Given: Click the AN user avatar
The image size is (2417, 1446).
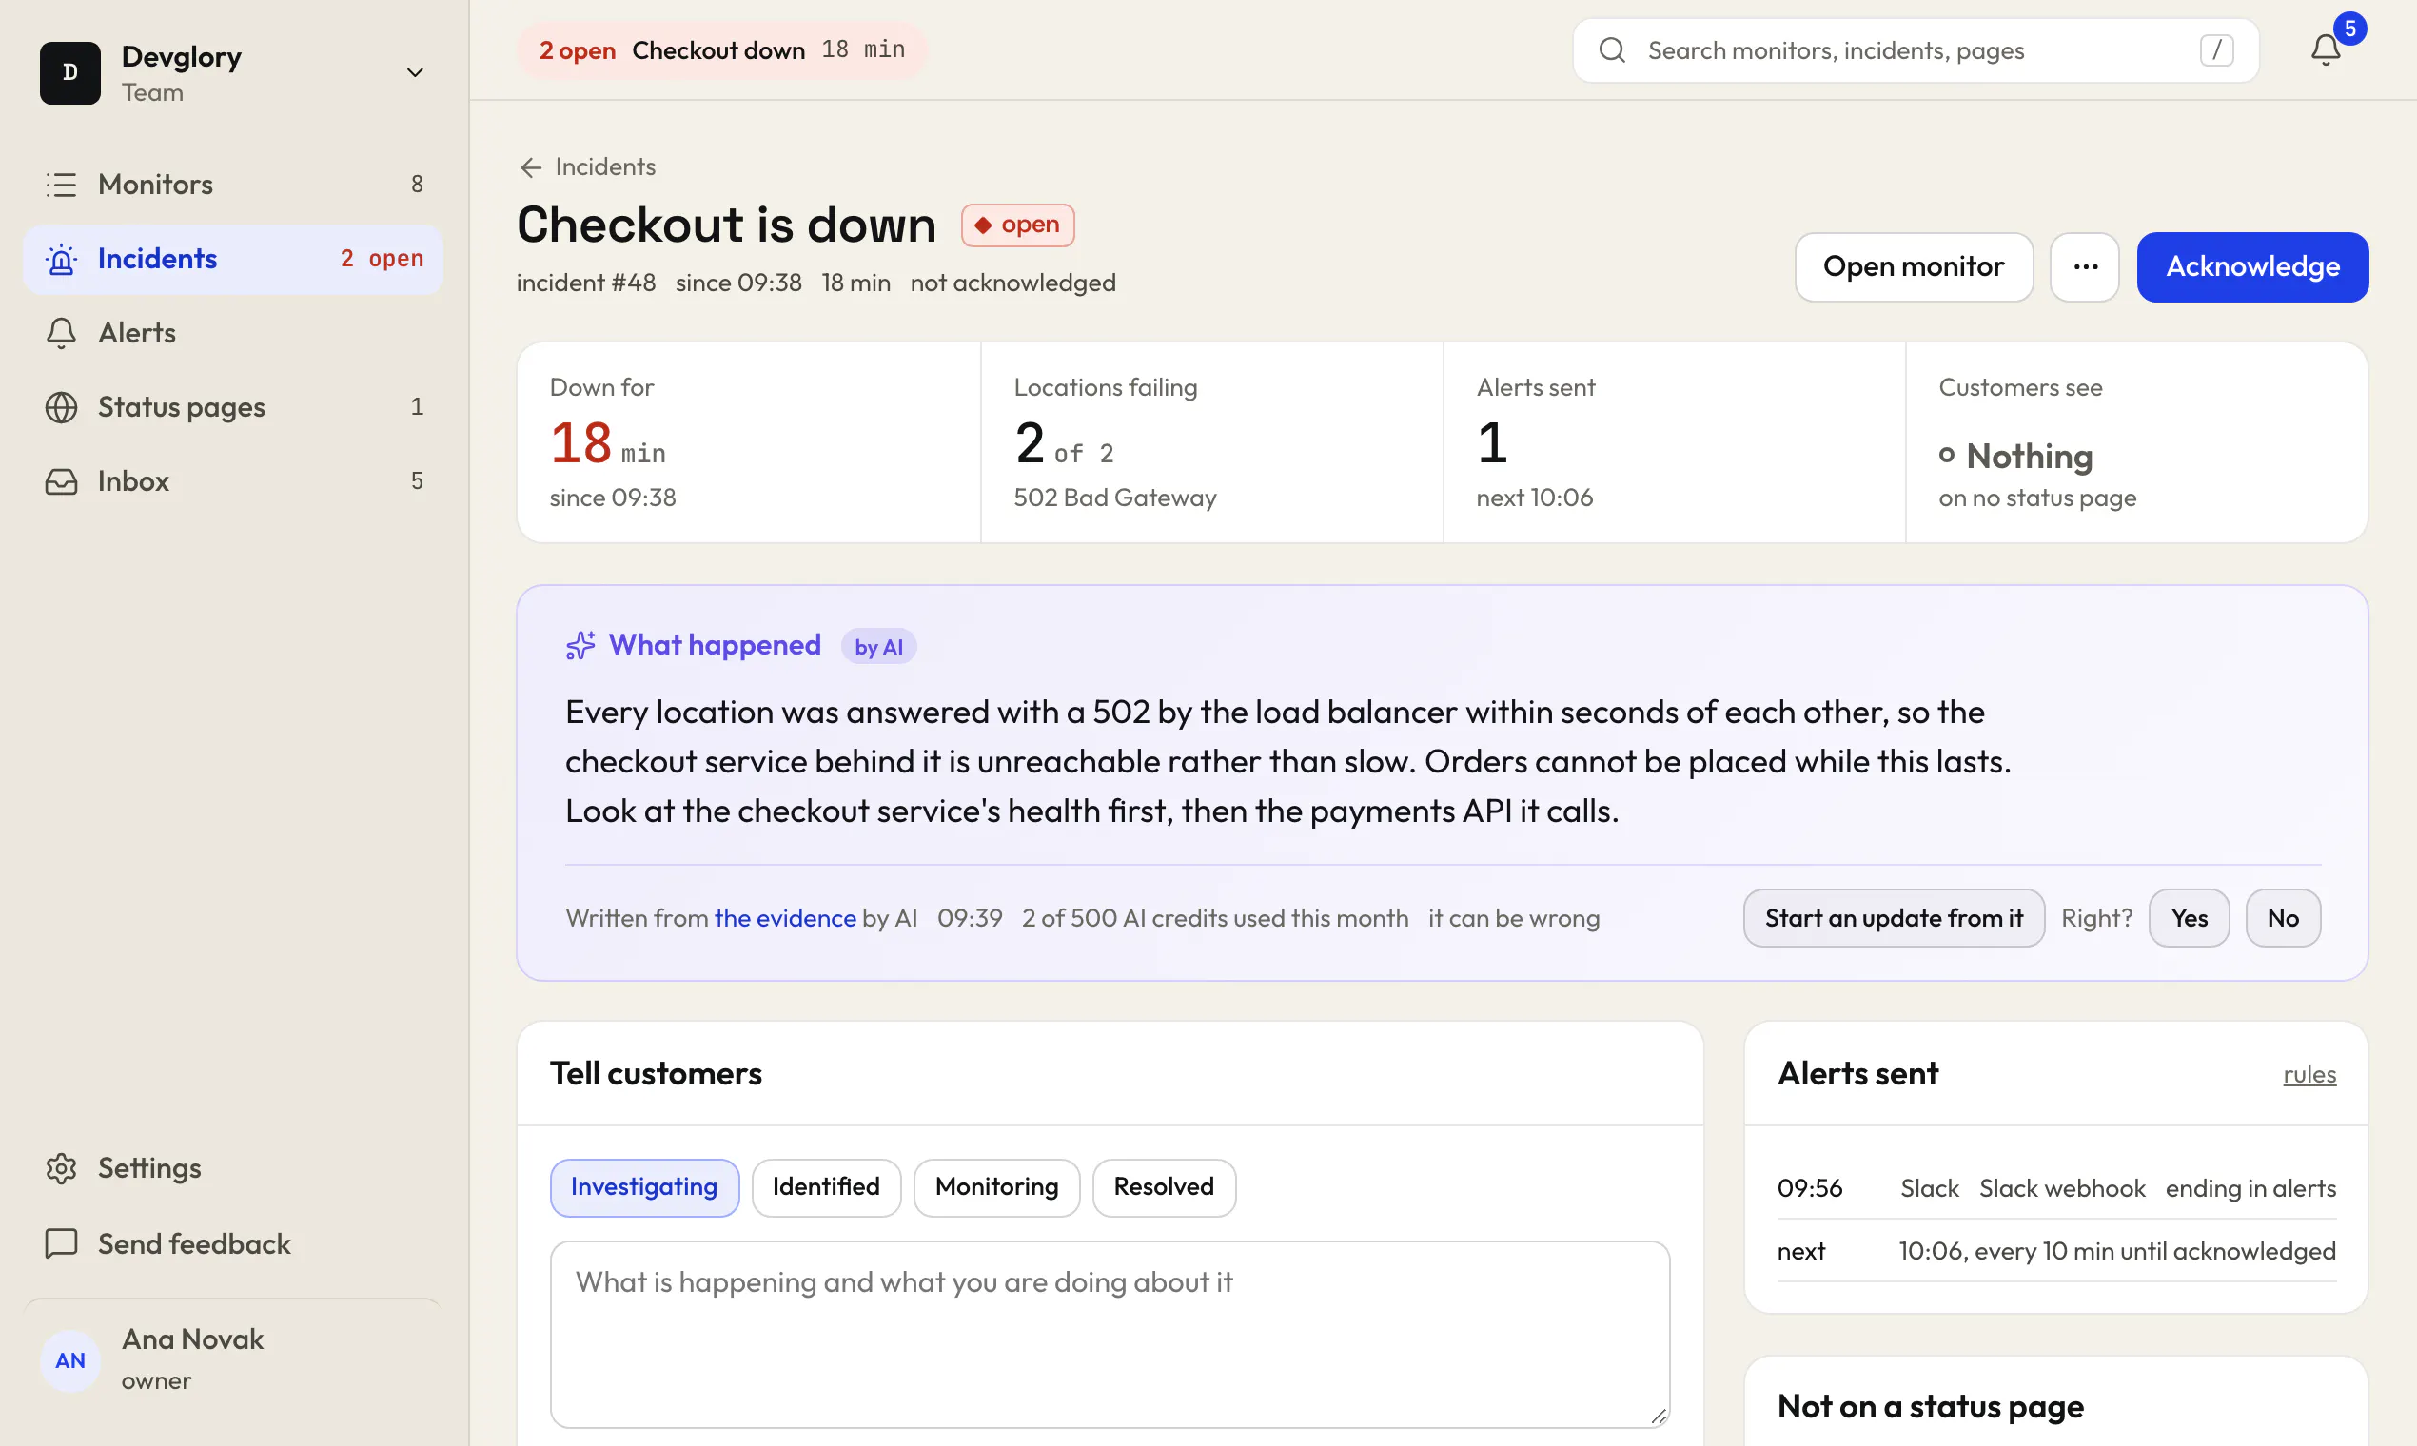Looking at the screenshot, I should pos(70,1360).
